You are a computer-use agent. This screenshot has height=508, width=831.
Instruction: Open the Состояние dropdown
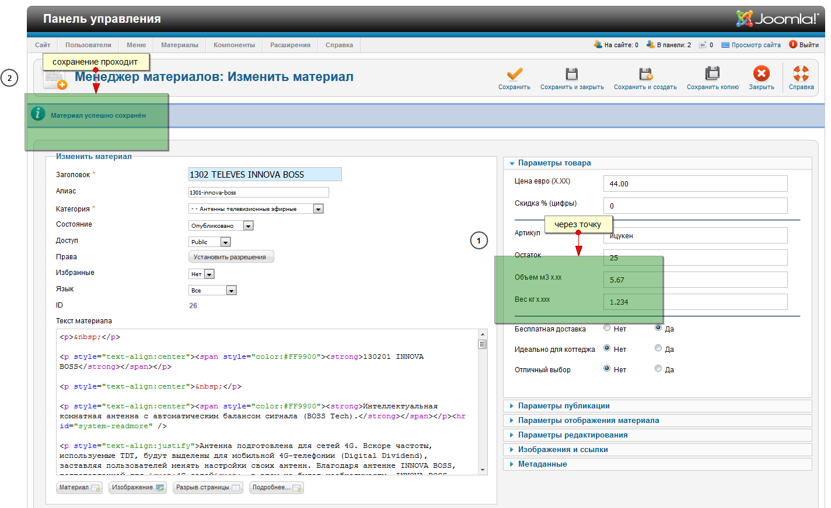click(248, 226)
